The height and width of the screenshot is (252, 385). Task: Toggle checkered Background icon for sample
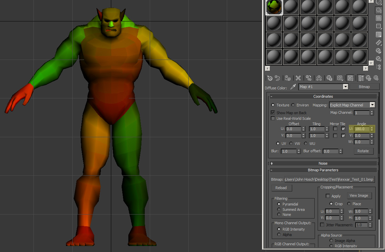click(379, 18)
